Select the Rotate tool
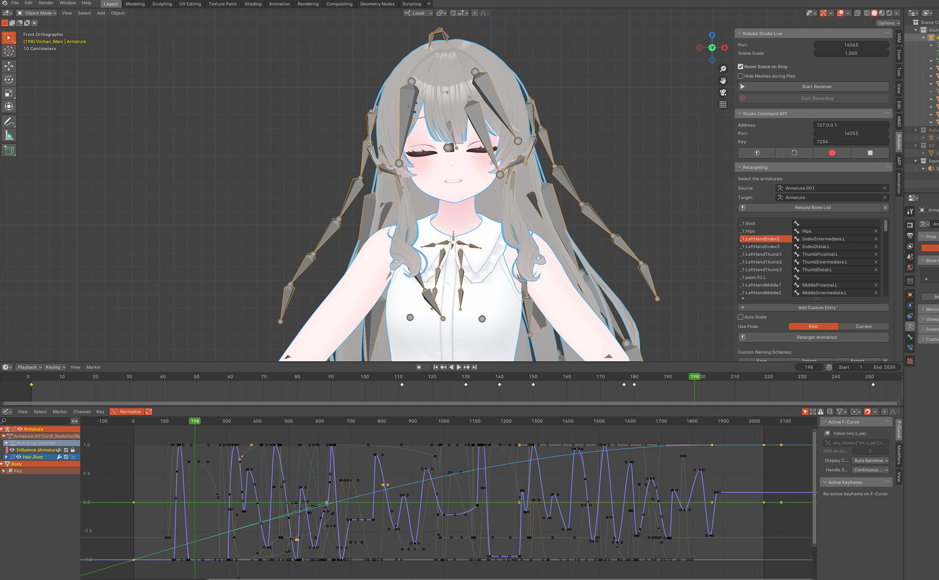 [x=9, y=79]
